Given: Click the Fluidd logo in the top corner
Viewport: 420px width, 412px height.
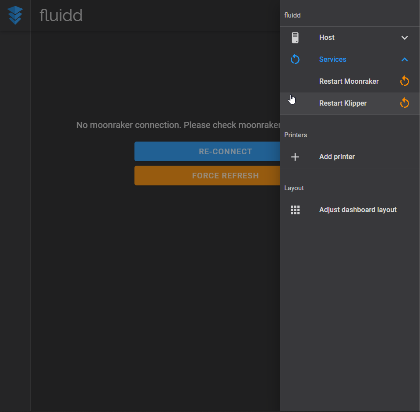Looking at the screenshot, I should point(15,15).
